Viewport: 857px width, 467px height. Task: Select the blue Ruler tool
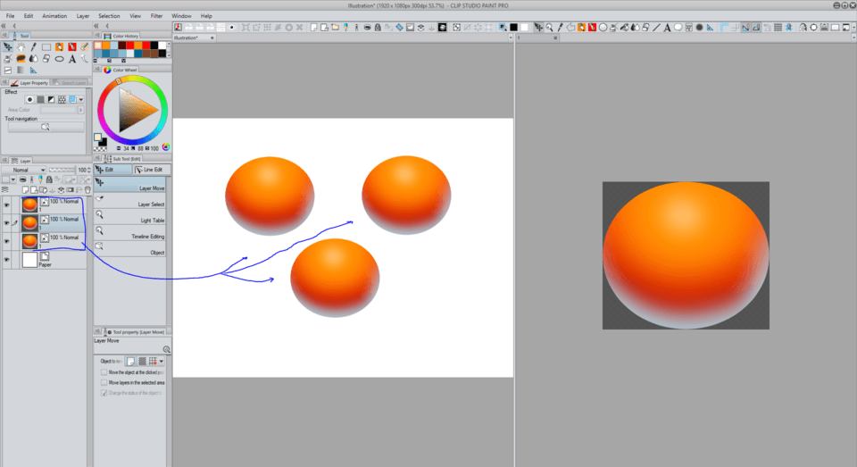(x=33, y=70)
